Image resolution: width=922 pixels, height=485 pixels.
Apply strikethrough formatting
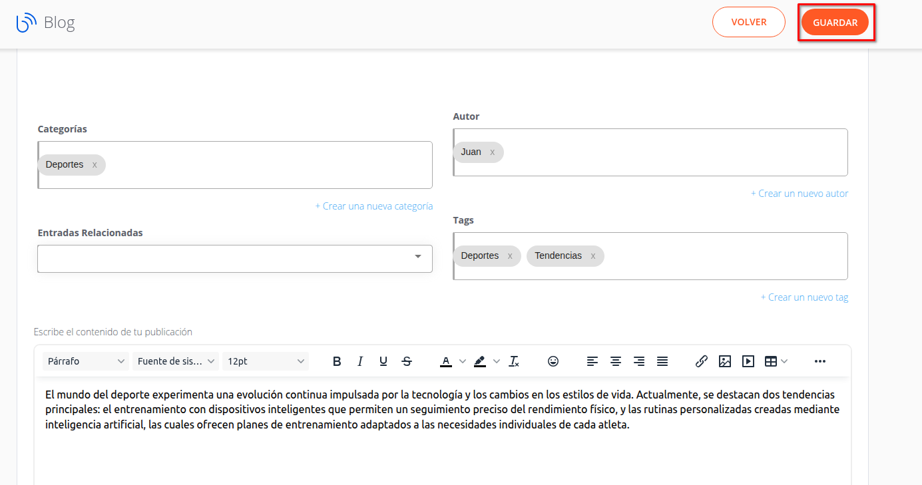[x=407, y=361]
